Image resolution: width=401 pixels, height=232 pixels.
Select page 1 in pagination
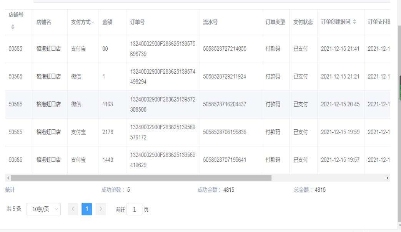tap(87, 209)
